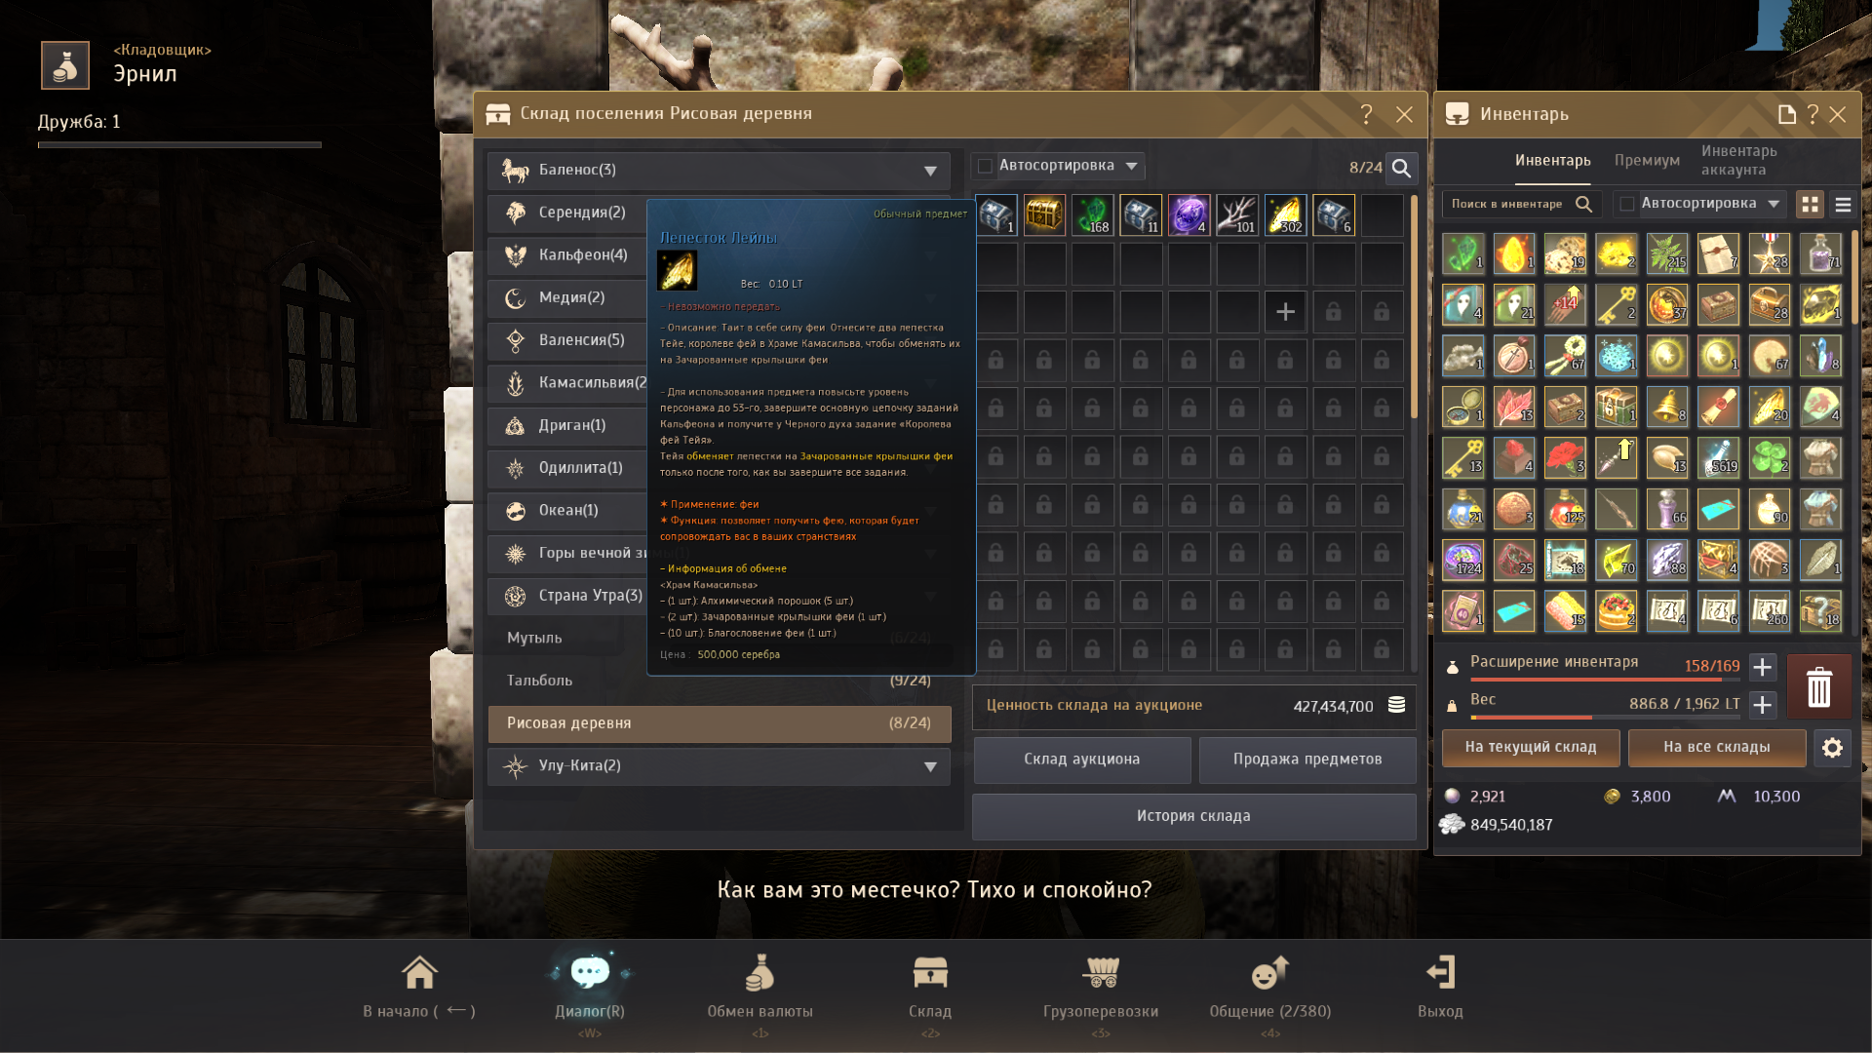Open История склада button
Image resolution: width=1872 pixels, height=1053 pixels.
pos(1193,816)
